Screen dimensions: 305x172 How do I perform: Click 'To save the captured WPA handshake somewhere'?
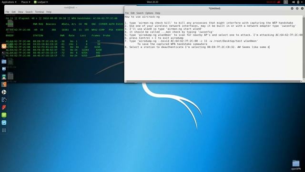tap(172, 44)
